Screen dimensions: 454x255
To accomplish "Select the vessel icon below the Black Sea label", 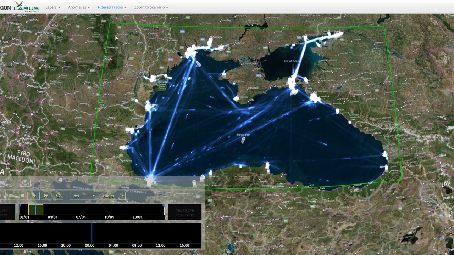I will [x=243, y=140].
